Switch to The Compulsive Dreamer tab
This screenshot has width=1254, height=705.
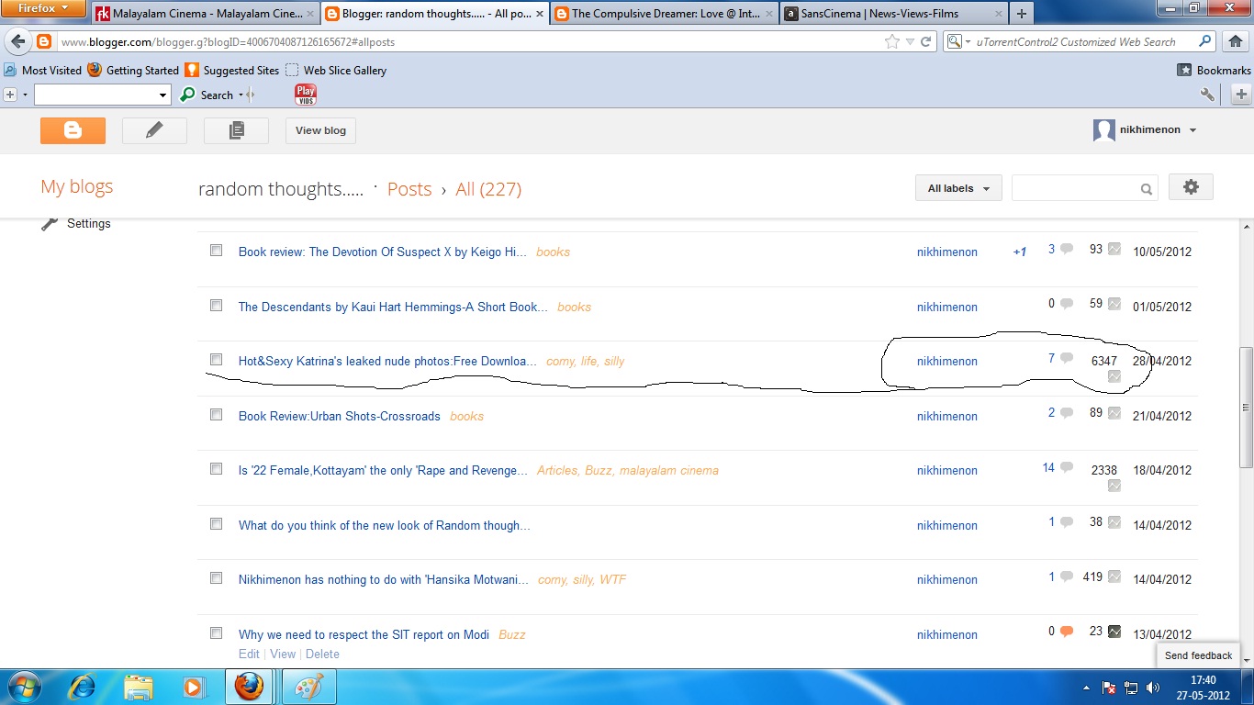coord(665,14)
